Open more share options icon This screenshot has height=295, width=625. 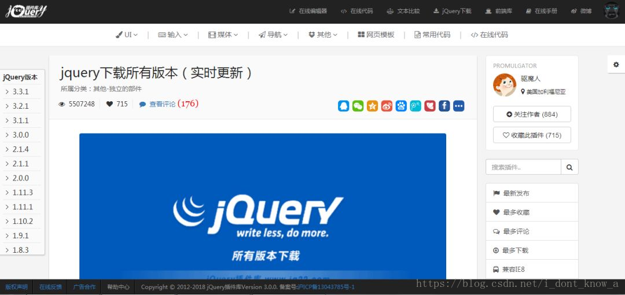click(459, 106)
